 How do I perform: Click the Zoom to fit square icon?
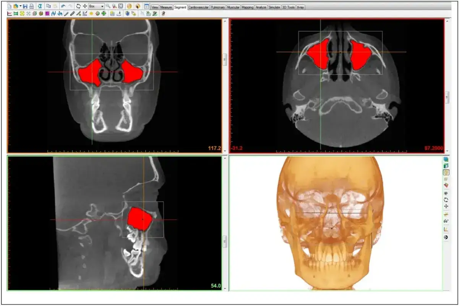(121, 6)
